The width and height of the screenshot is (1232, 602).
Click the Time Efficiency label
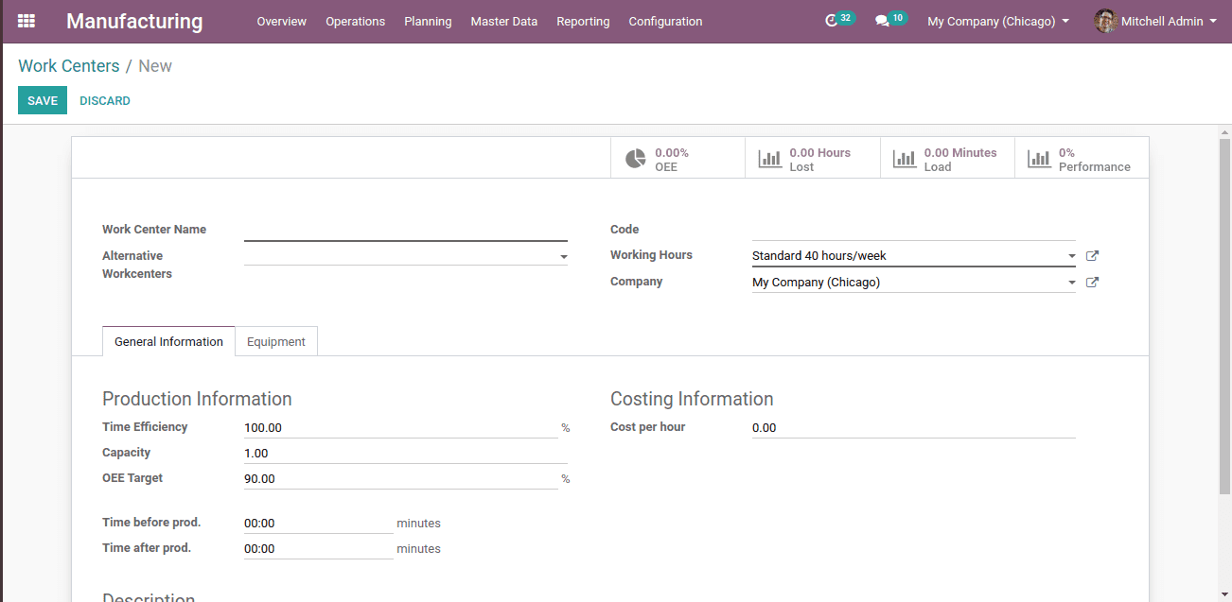click(145, 427)
